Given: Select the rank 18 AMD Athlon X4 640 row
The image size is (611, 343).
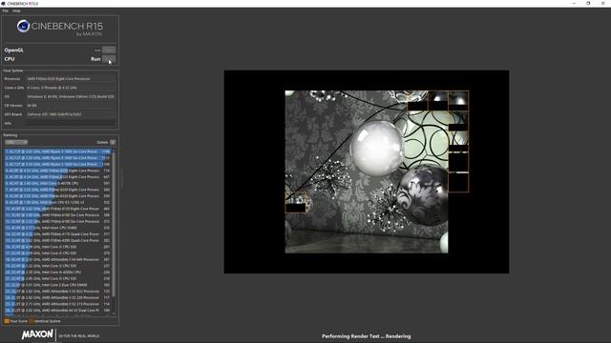Looking at the screenshot, I should pyautogui.click(x=57, y=259).
